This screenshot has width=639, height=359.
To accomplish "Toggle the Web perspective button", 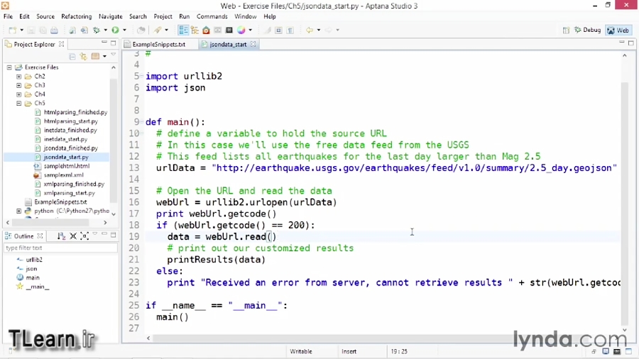I will (618, 31).
